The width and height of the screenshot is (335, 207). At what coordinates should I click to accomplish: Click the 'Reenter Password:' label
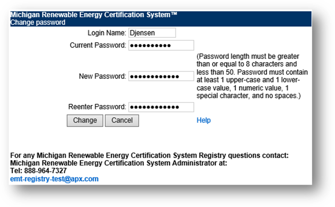[x=97, y=107]
